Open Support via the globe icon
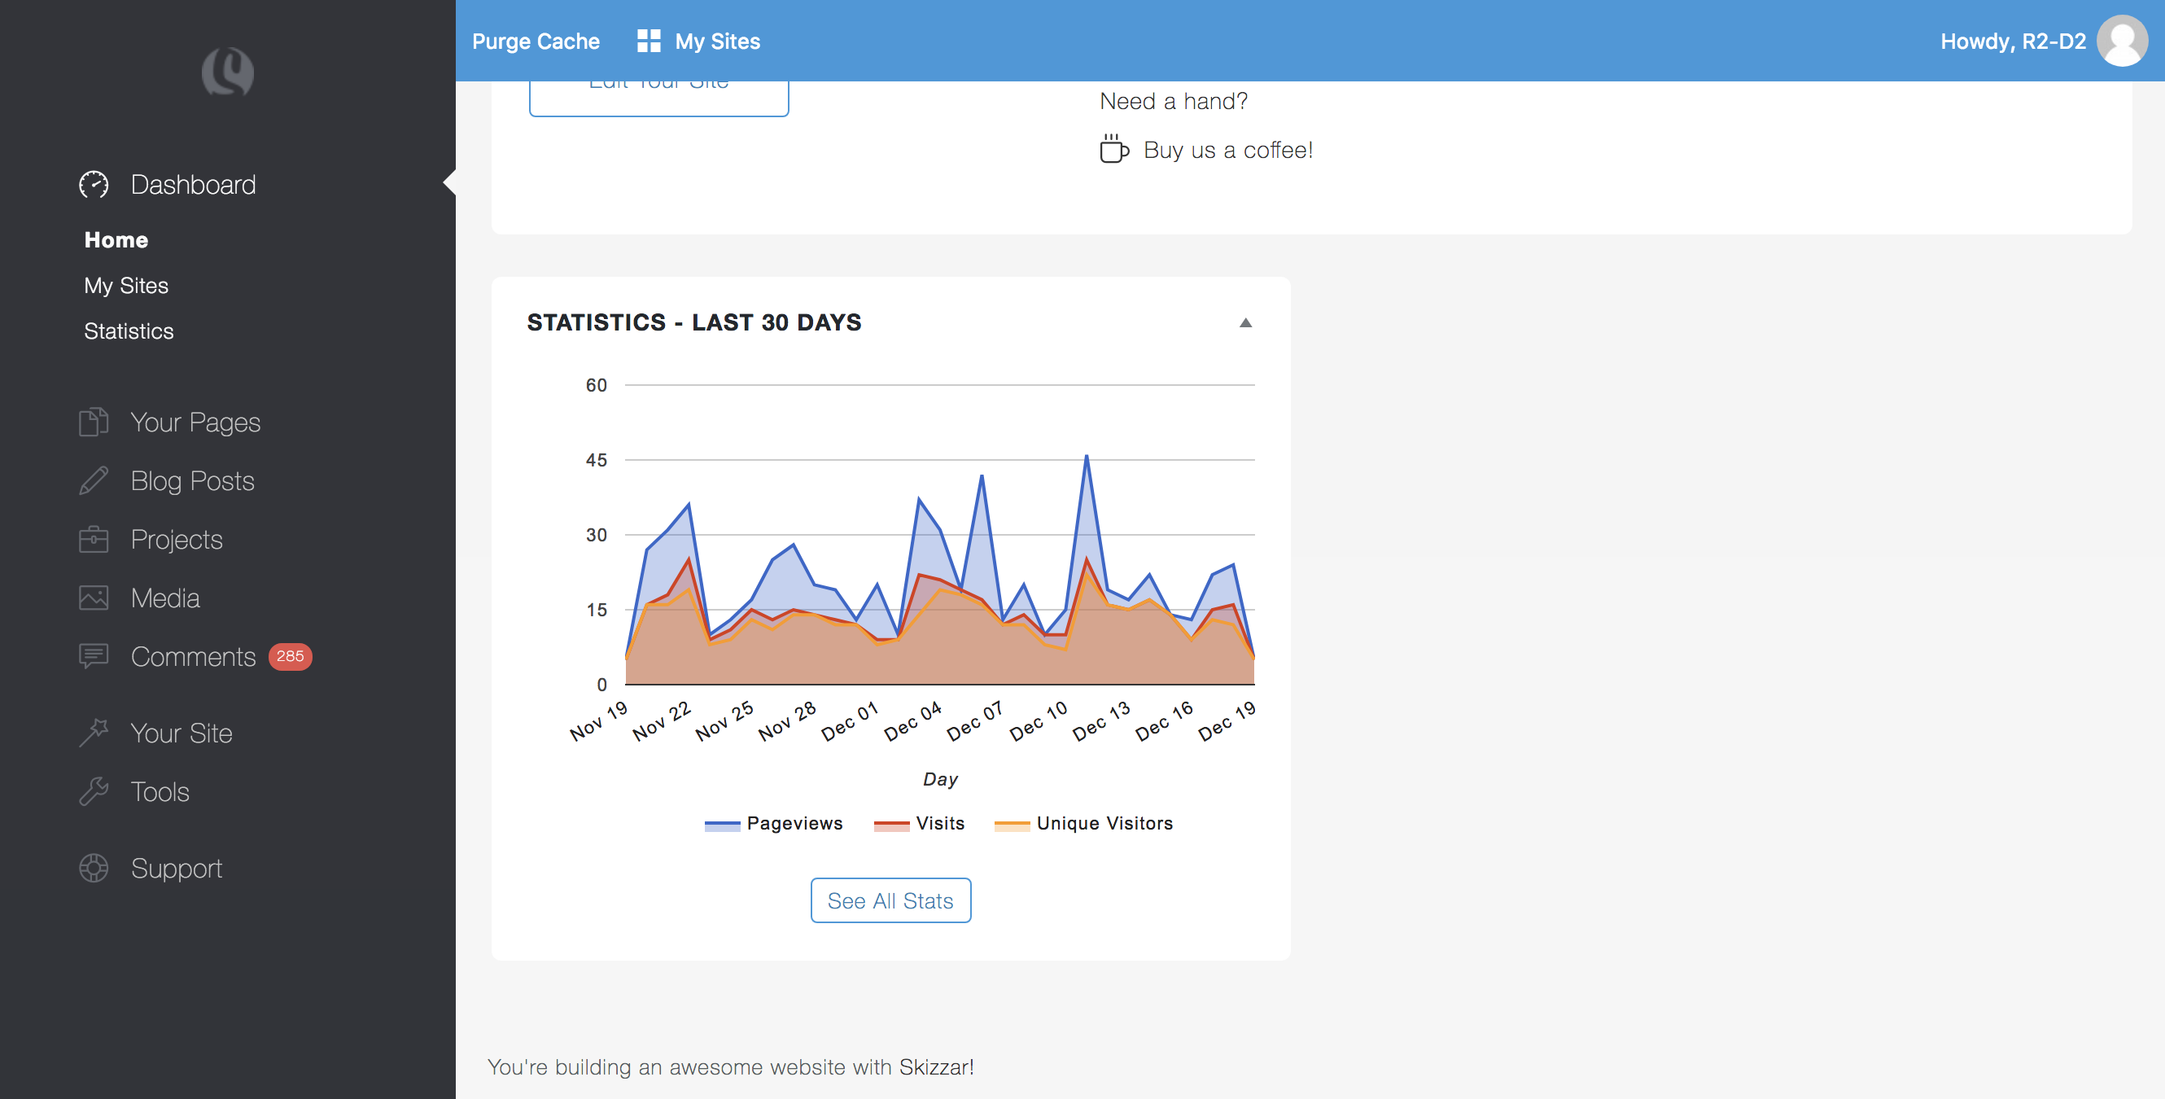2165x1099 pixels. (93, 868)
